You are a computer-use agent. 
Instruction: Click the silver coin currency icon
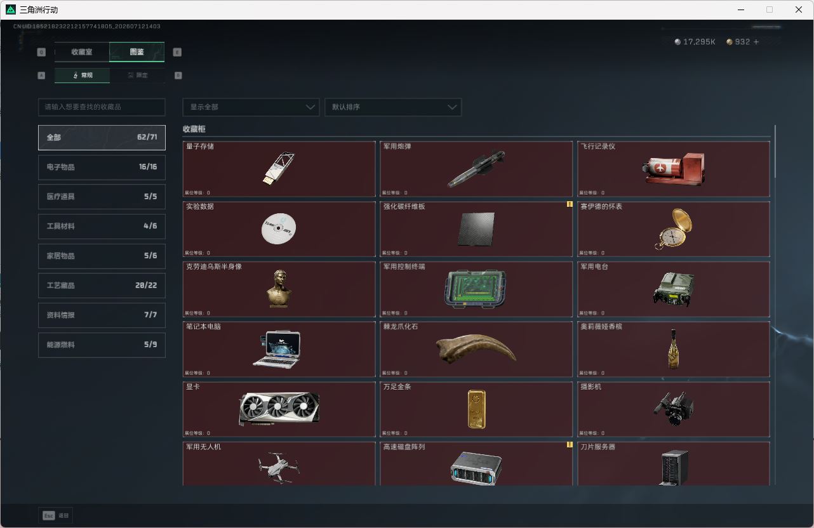[677, 42]
